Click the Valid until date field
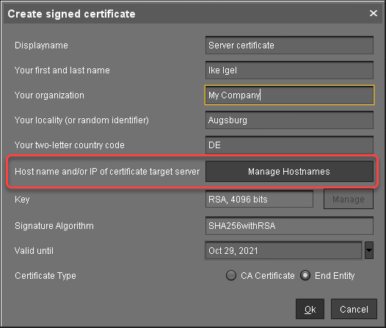The height and width of the screenshot is (328, 386). (283, 250)
